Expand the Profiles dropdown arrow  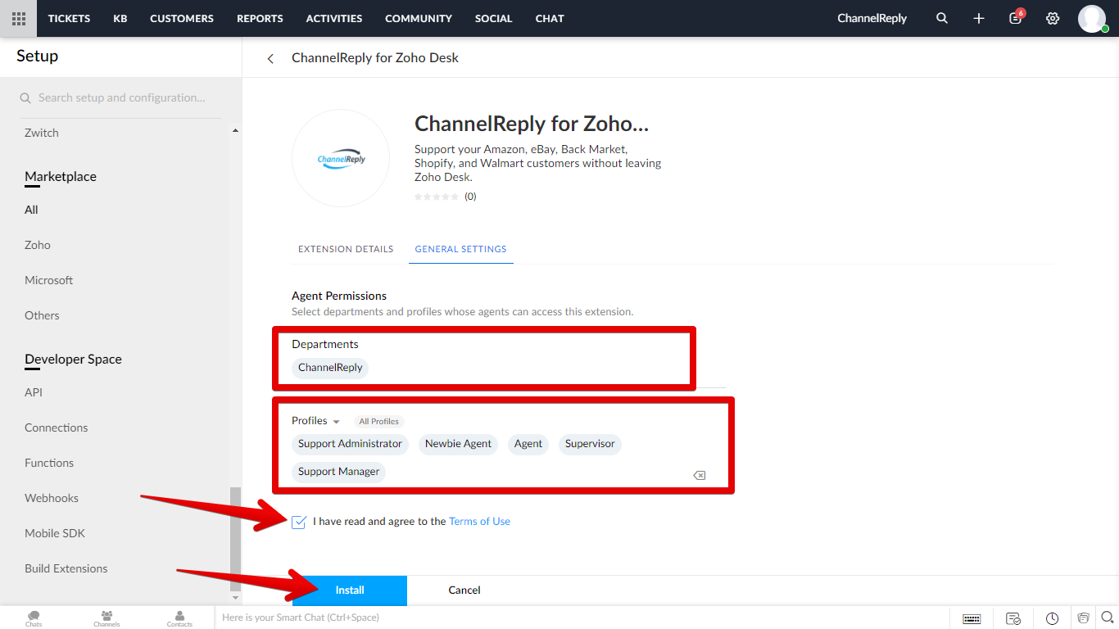(x=336, y=422)
